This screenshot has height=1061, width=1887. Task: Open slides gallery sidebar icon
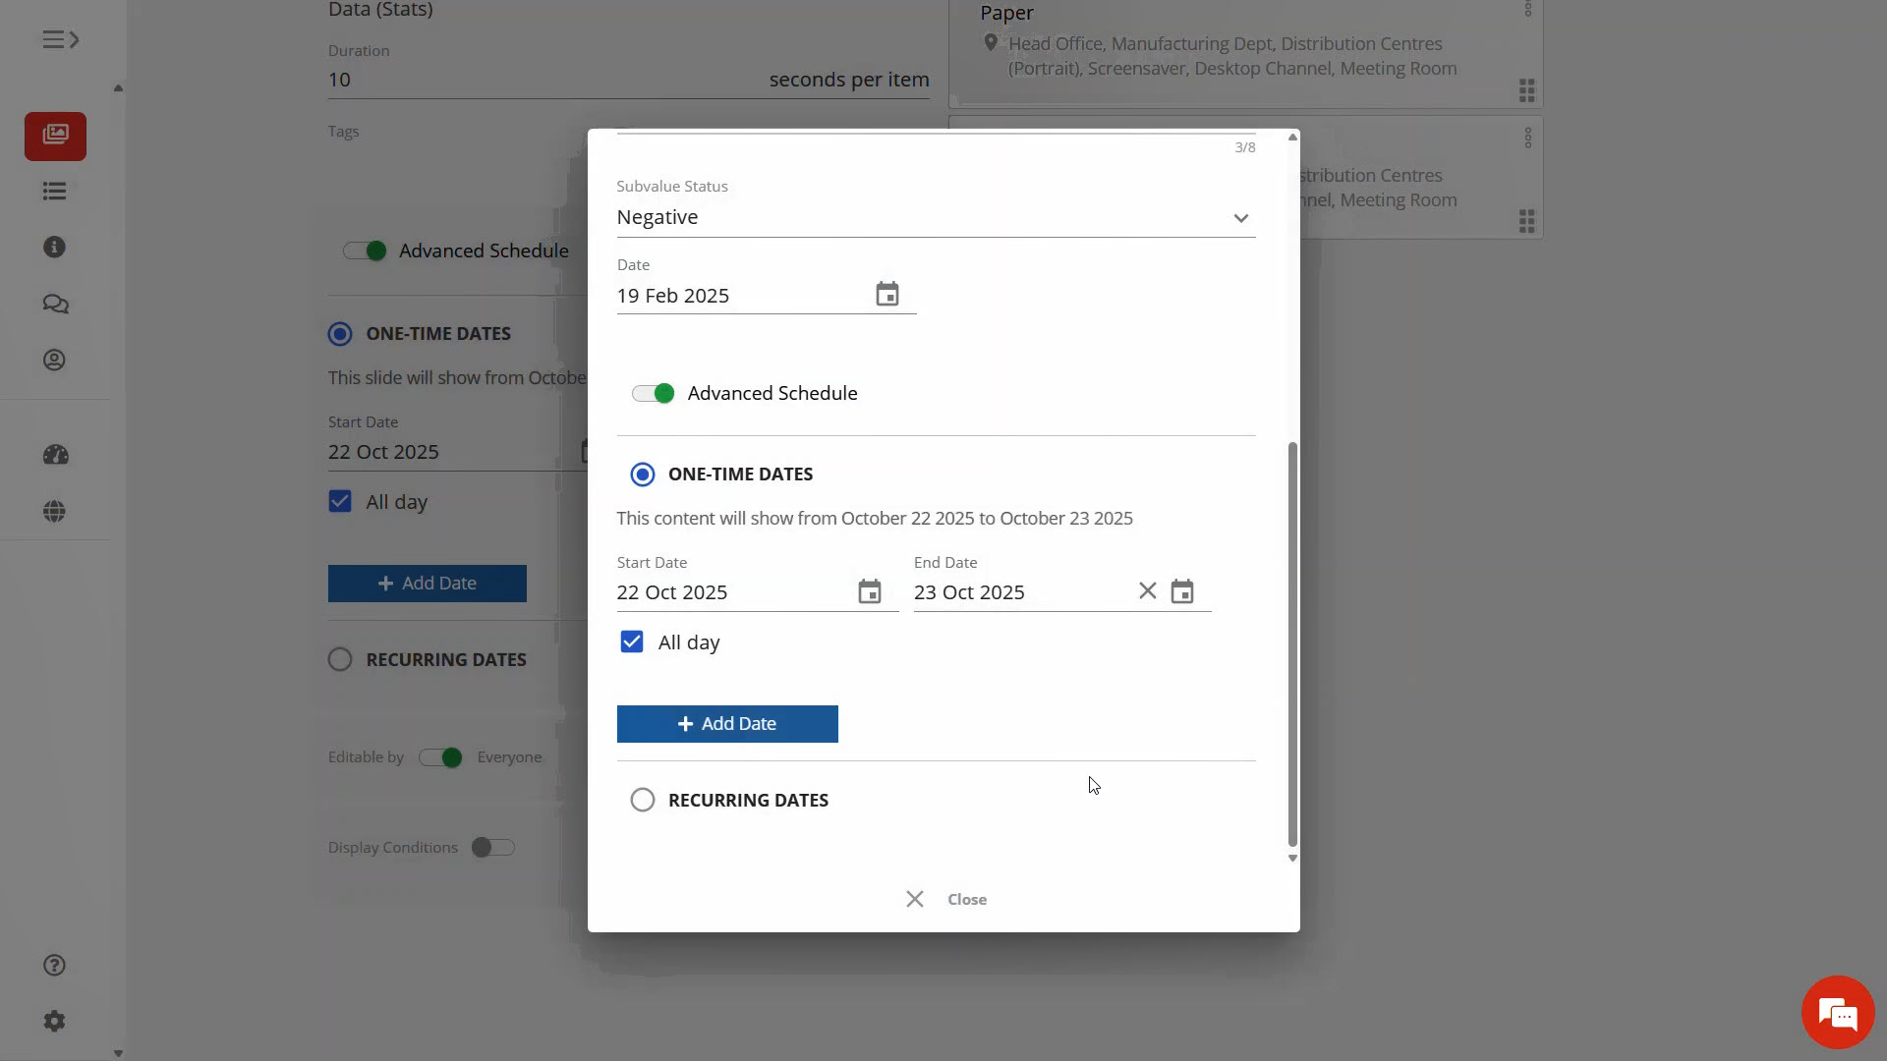tap(55, 136)
